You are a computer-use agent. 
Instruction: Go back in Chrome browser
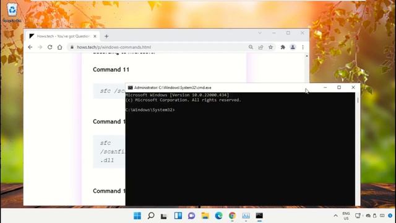(30, 47)
